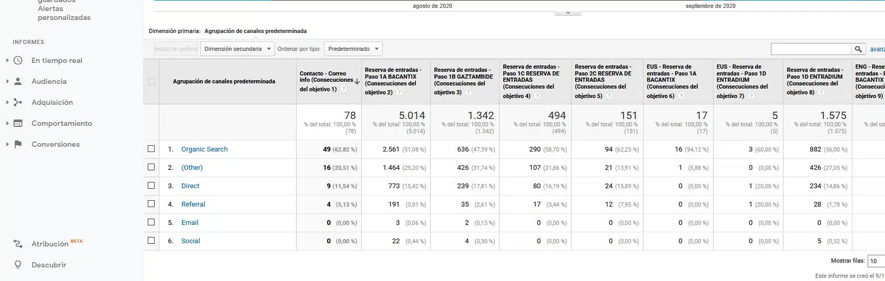Click the Comportamiento layout icon

pos(18,123)
